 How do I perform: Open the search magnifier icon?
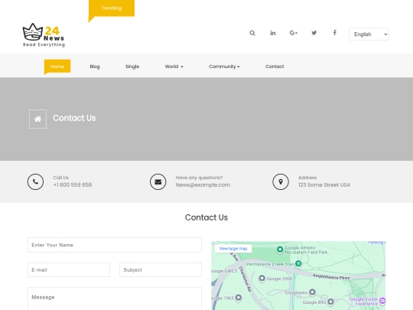pos(252,33)
